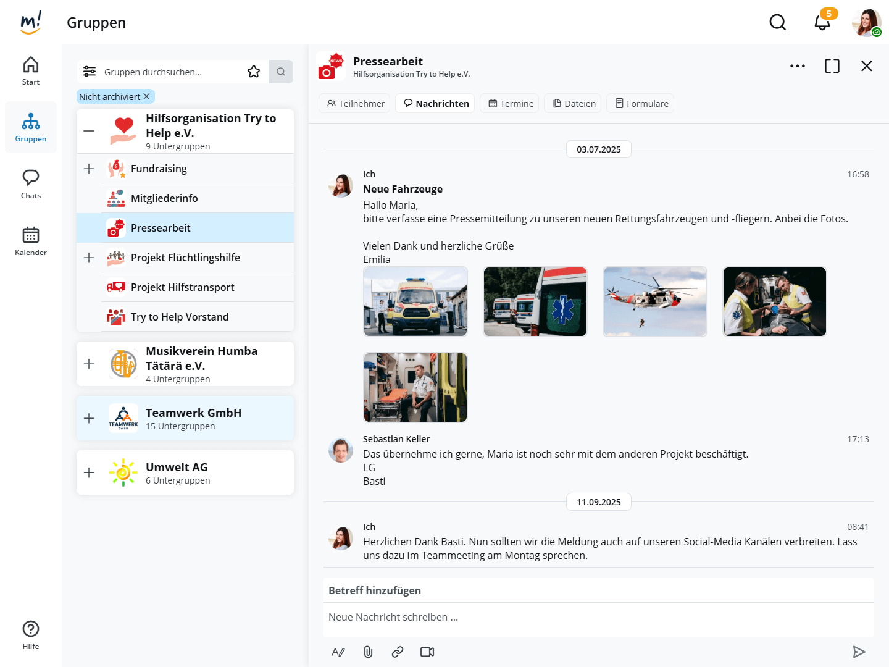Expand the Teamwerk GmbH subgroups
The height and width of the screenshot is (667, 889).
click(89, 418)
